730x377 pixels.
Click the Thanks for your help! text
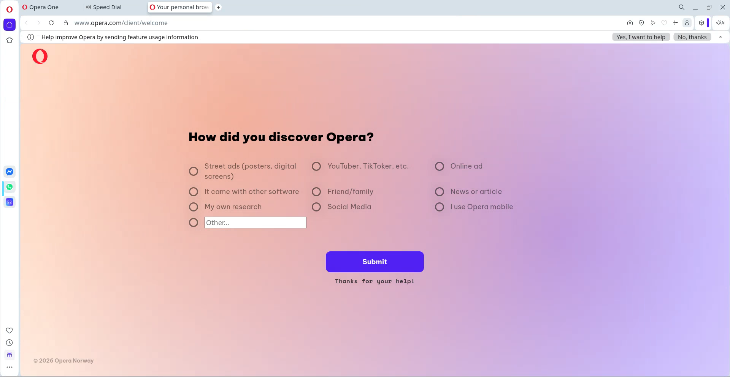375,281
